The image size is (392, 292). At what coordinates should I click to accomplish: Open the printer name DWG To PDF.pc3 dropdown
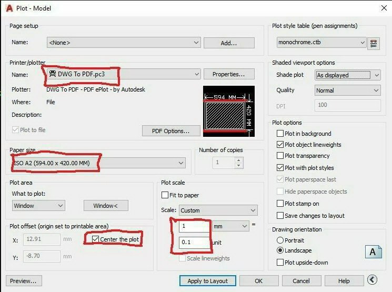coord(124,74)
